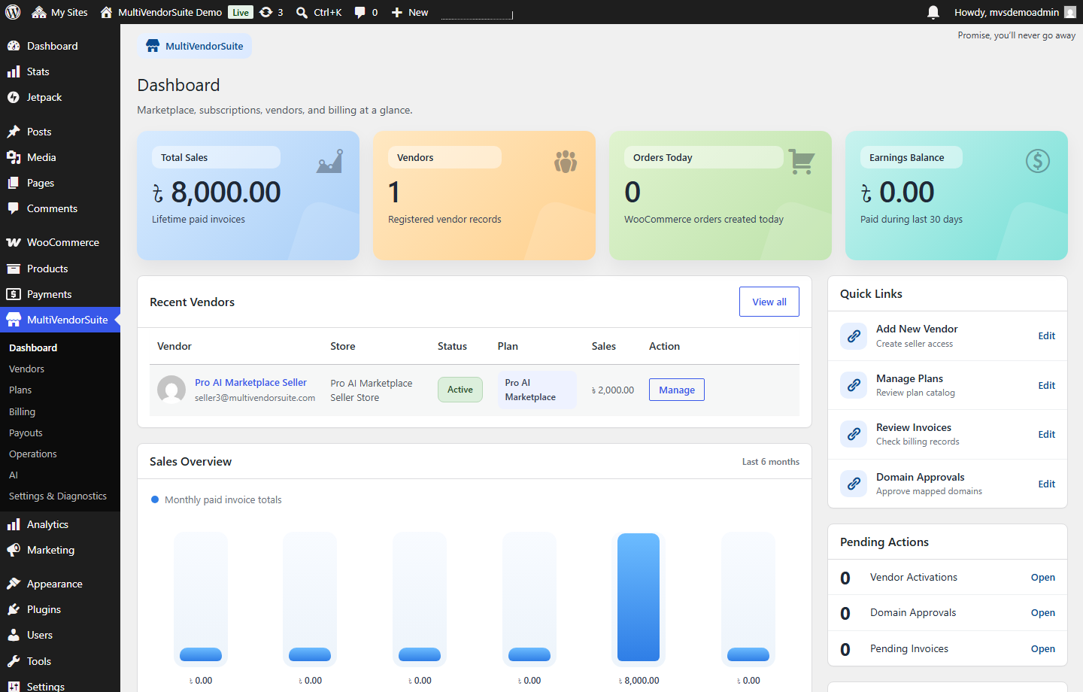1083x692 pixels.
Task: Open Plugins in sidebar
Action: click(x=60, y=609)
